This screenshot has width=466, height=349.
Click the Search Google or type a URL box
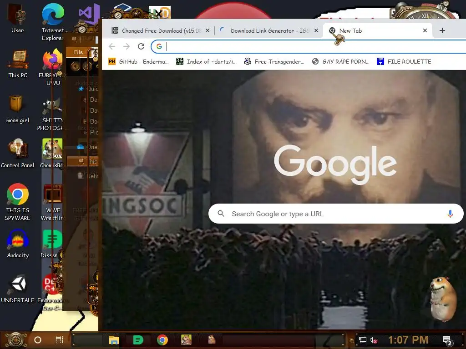tap(336, 214)
